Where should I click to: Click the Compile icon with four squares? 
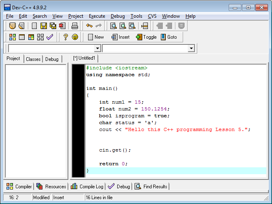pos(13,37)
